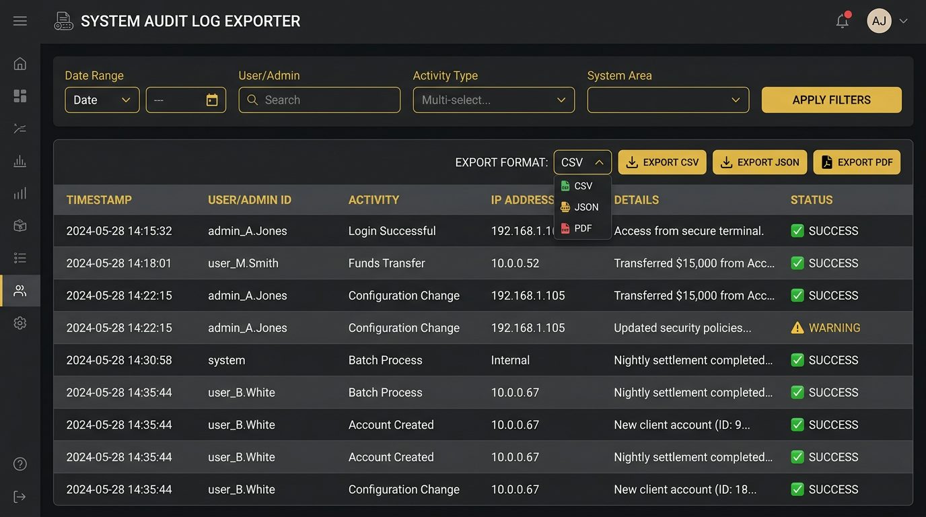Click the WARNING status triangle icon
Screen dimensions: 926x517
(x=797, y=328)
